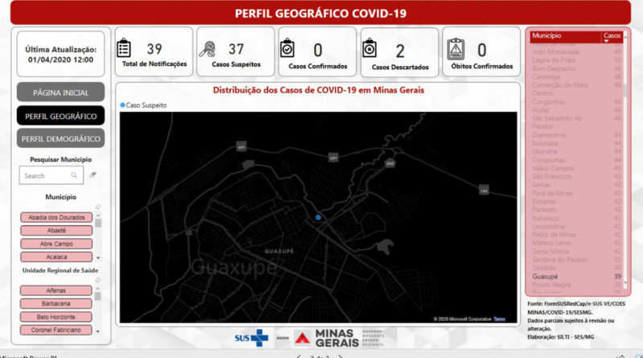643x358 pixels.
Task: Click the Minas Gerais red triangle logo
Action: click(302, 338)
